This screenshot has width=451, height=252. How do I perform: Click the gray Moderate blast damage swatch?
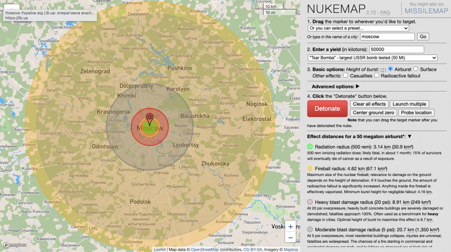(x=310, y=229)
